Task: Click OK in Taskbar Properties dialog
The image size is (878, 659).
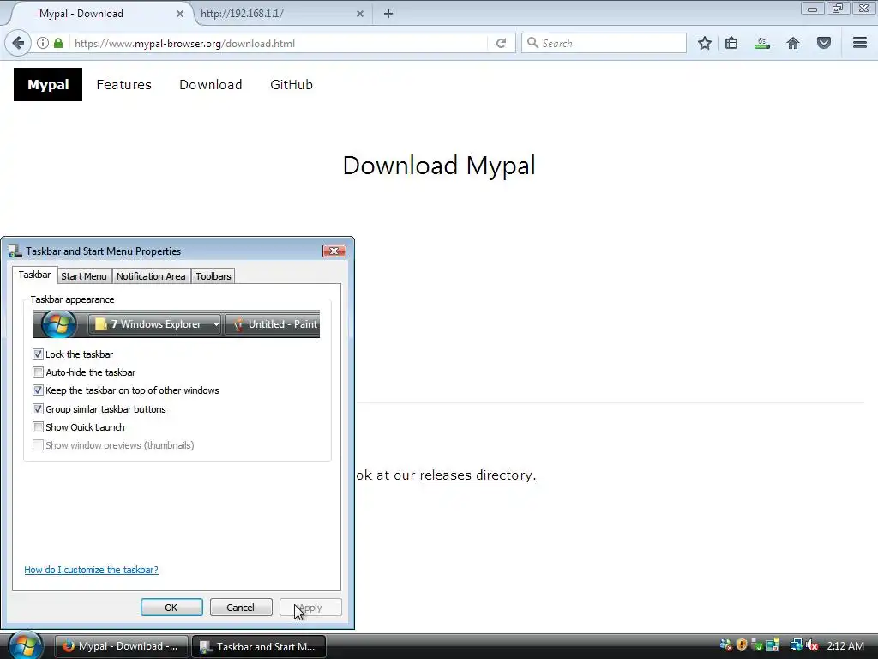Action: (171, 608)
